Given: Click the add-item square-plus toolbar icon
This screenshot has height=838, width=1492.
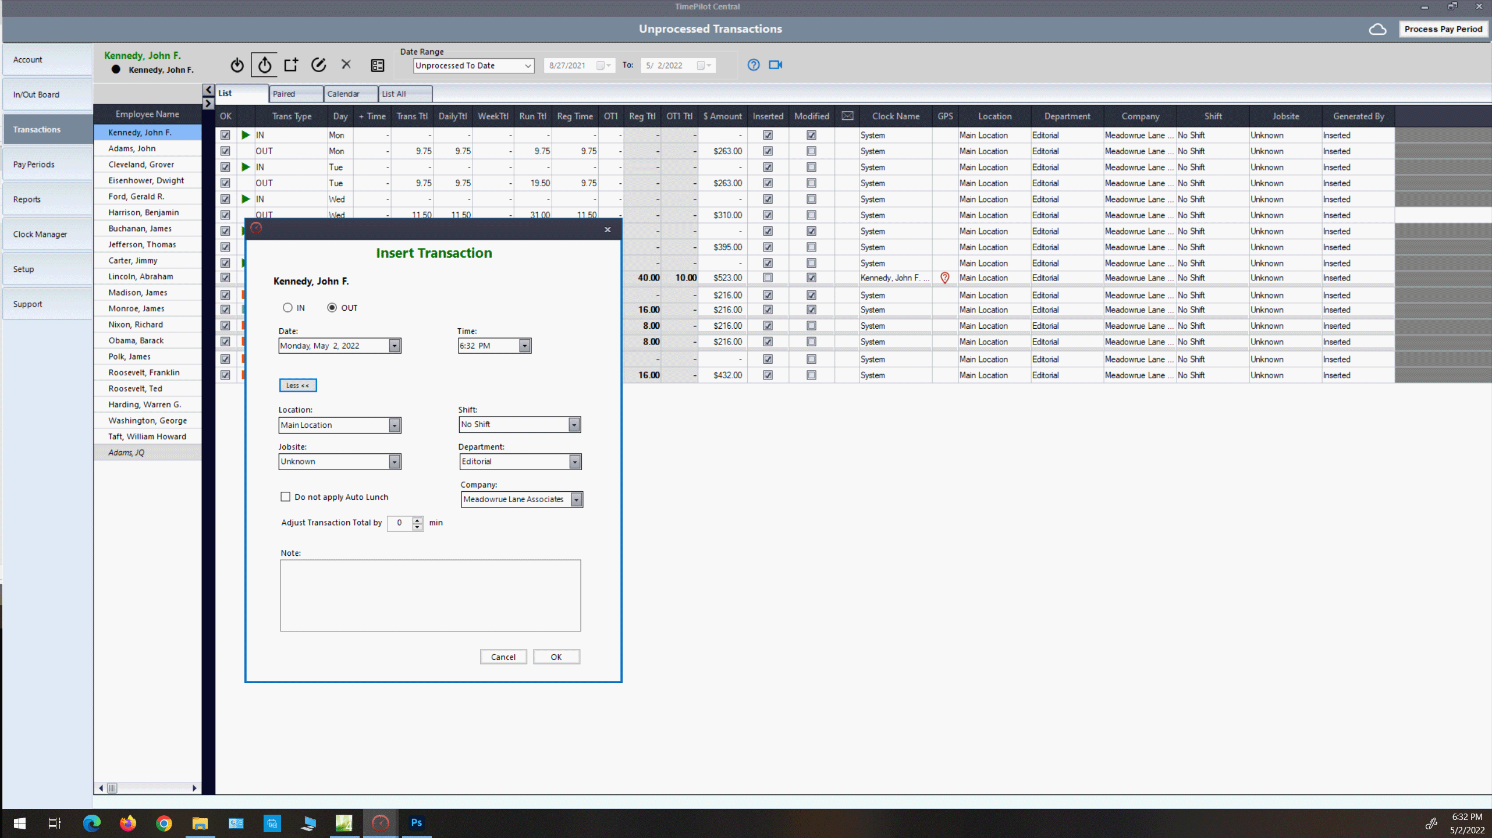Looking at the screenshot, I should pos(291,65).
